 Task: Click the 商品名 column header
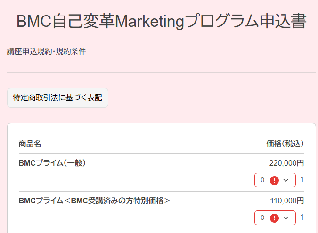30,144
